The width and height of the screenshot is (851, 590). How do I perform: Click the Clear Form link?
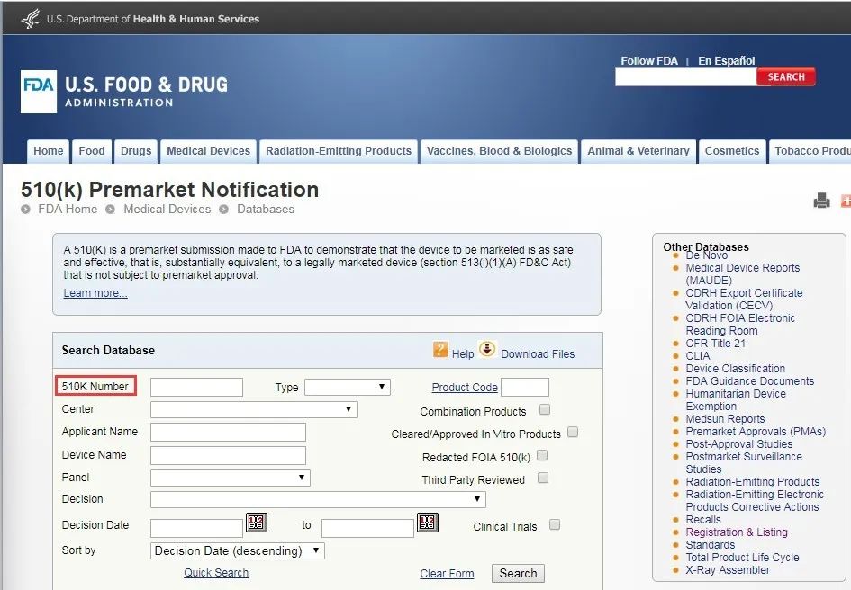click(x=447, y=574)
